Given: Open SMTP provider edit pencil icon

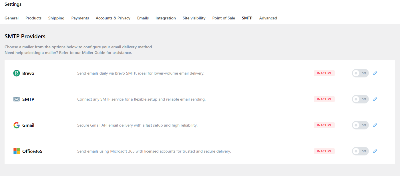Looking at the screenshot, I should 375,99.
